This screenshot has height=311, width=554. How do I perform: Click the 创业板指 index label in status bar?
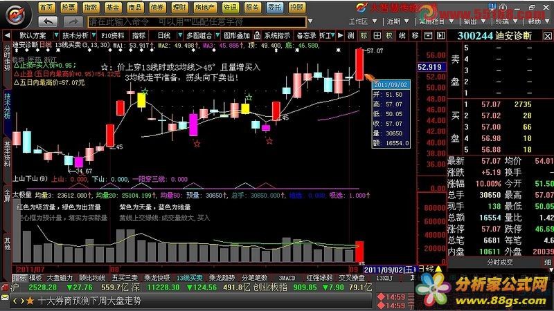[270, 288]
